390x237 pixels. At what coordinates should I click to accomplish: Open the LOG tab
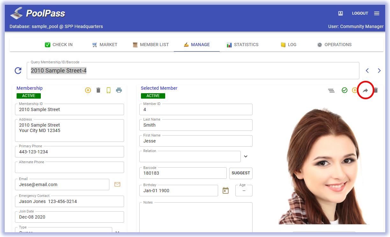click(x=288, y=45)
